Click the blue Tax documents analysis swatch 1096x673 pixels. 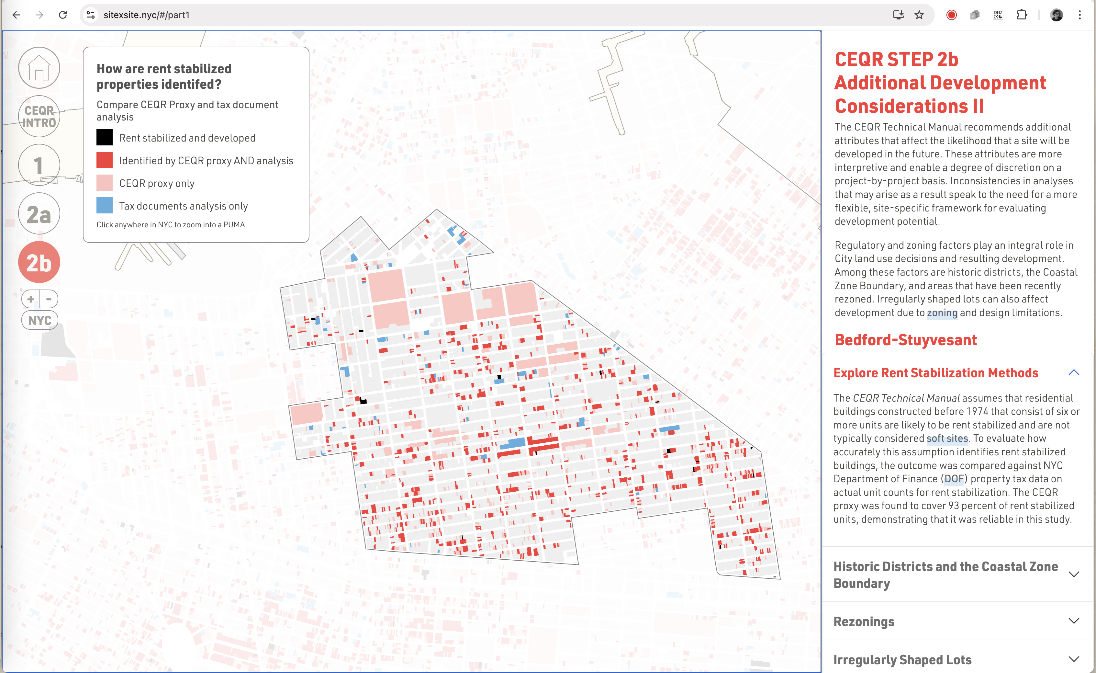point(105,206)
